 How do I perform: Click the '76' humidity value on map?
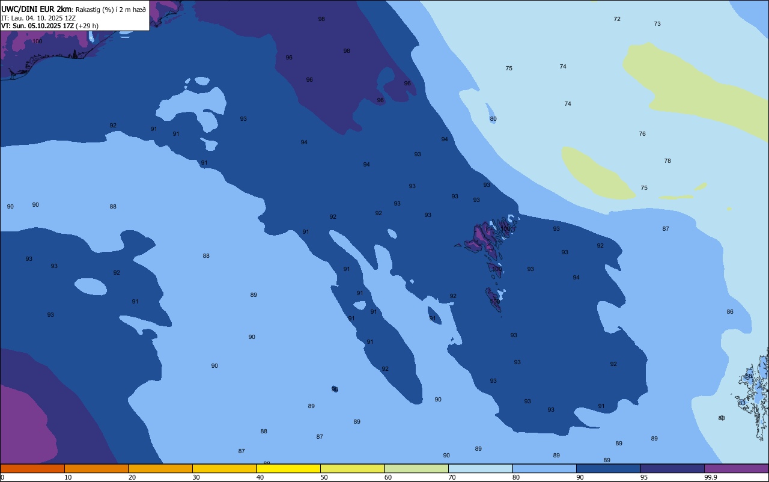click(642, 134)
